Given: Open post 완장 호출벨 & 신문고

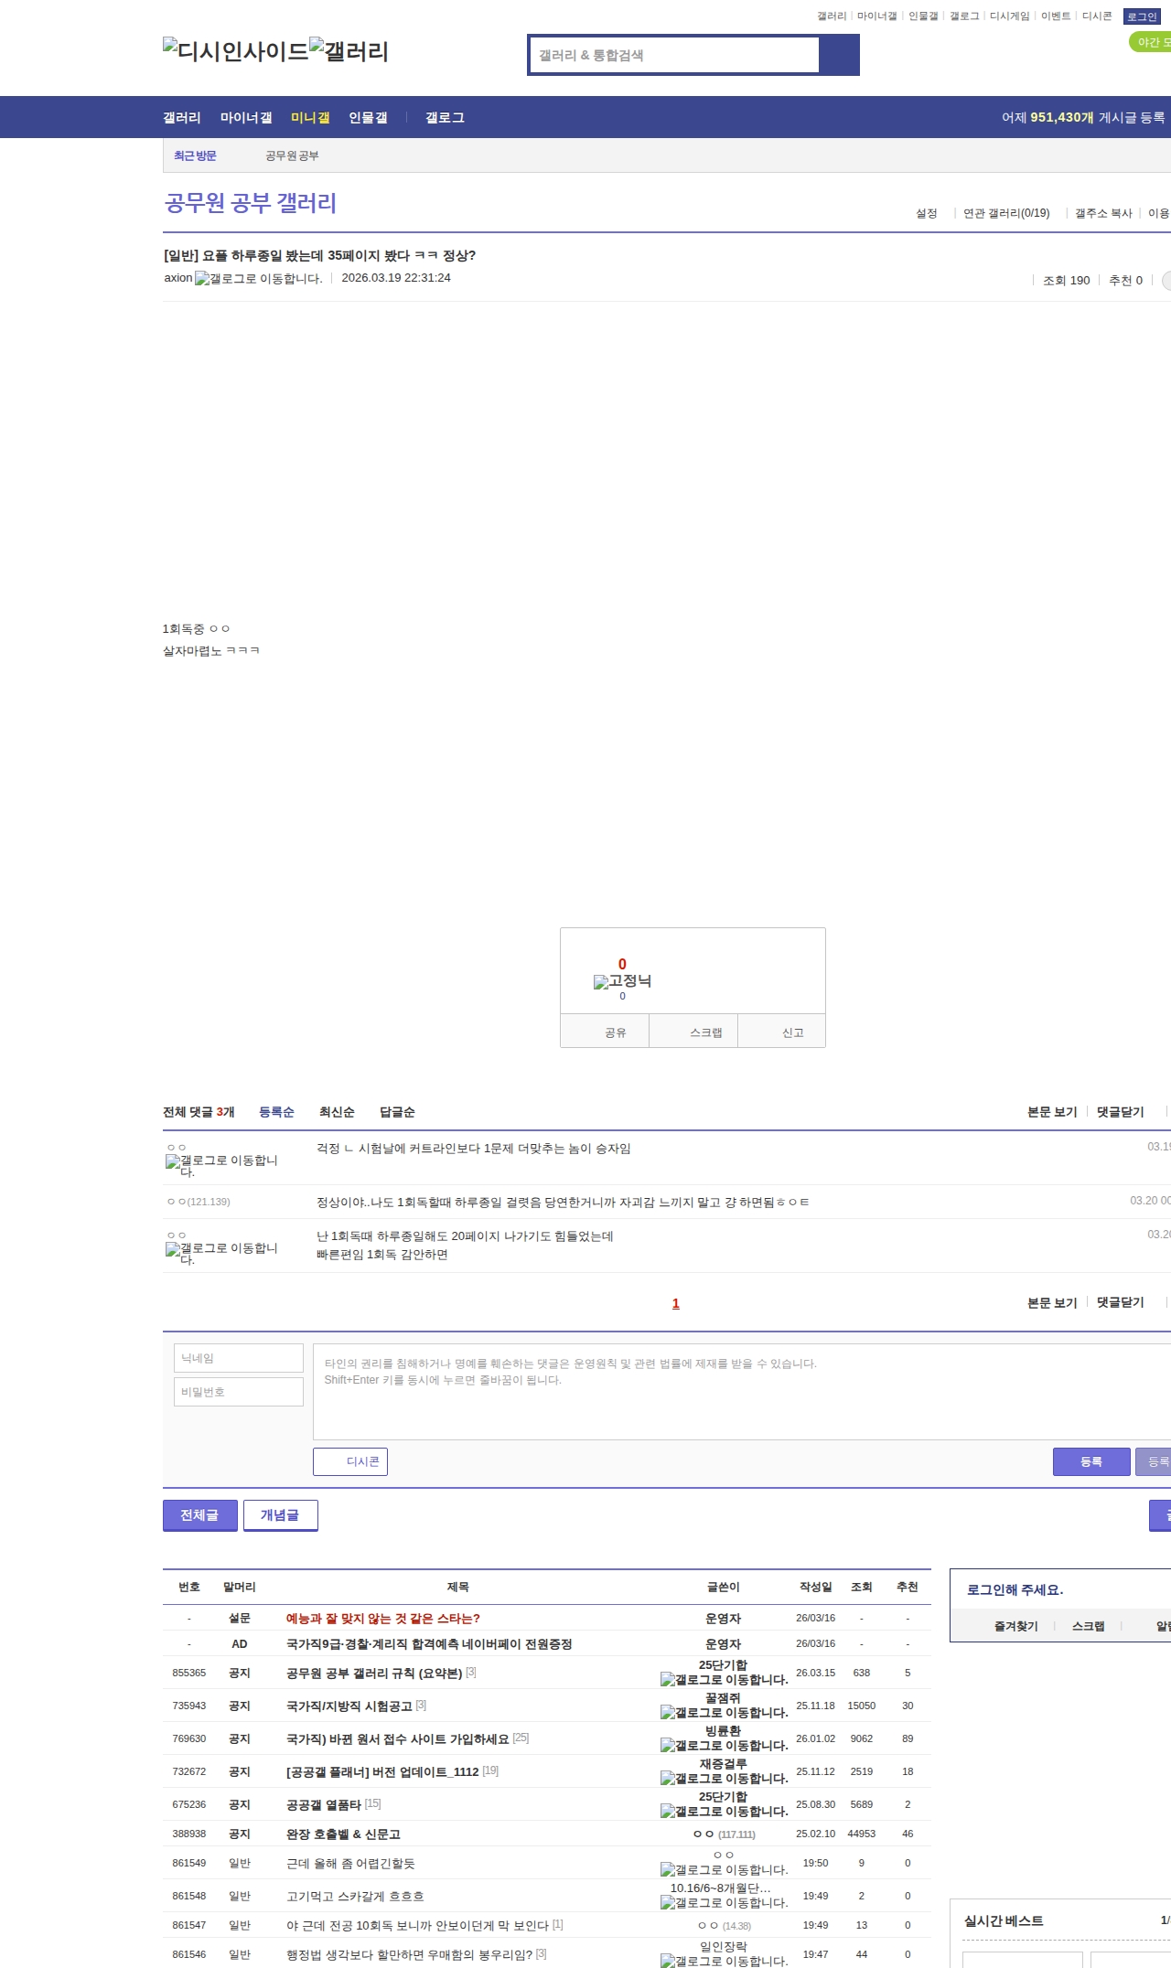Looking at the screenshot, I should (x=343, y=1834).
